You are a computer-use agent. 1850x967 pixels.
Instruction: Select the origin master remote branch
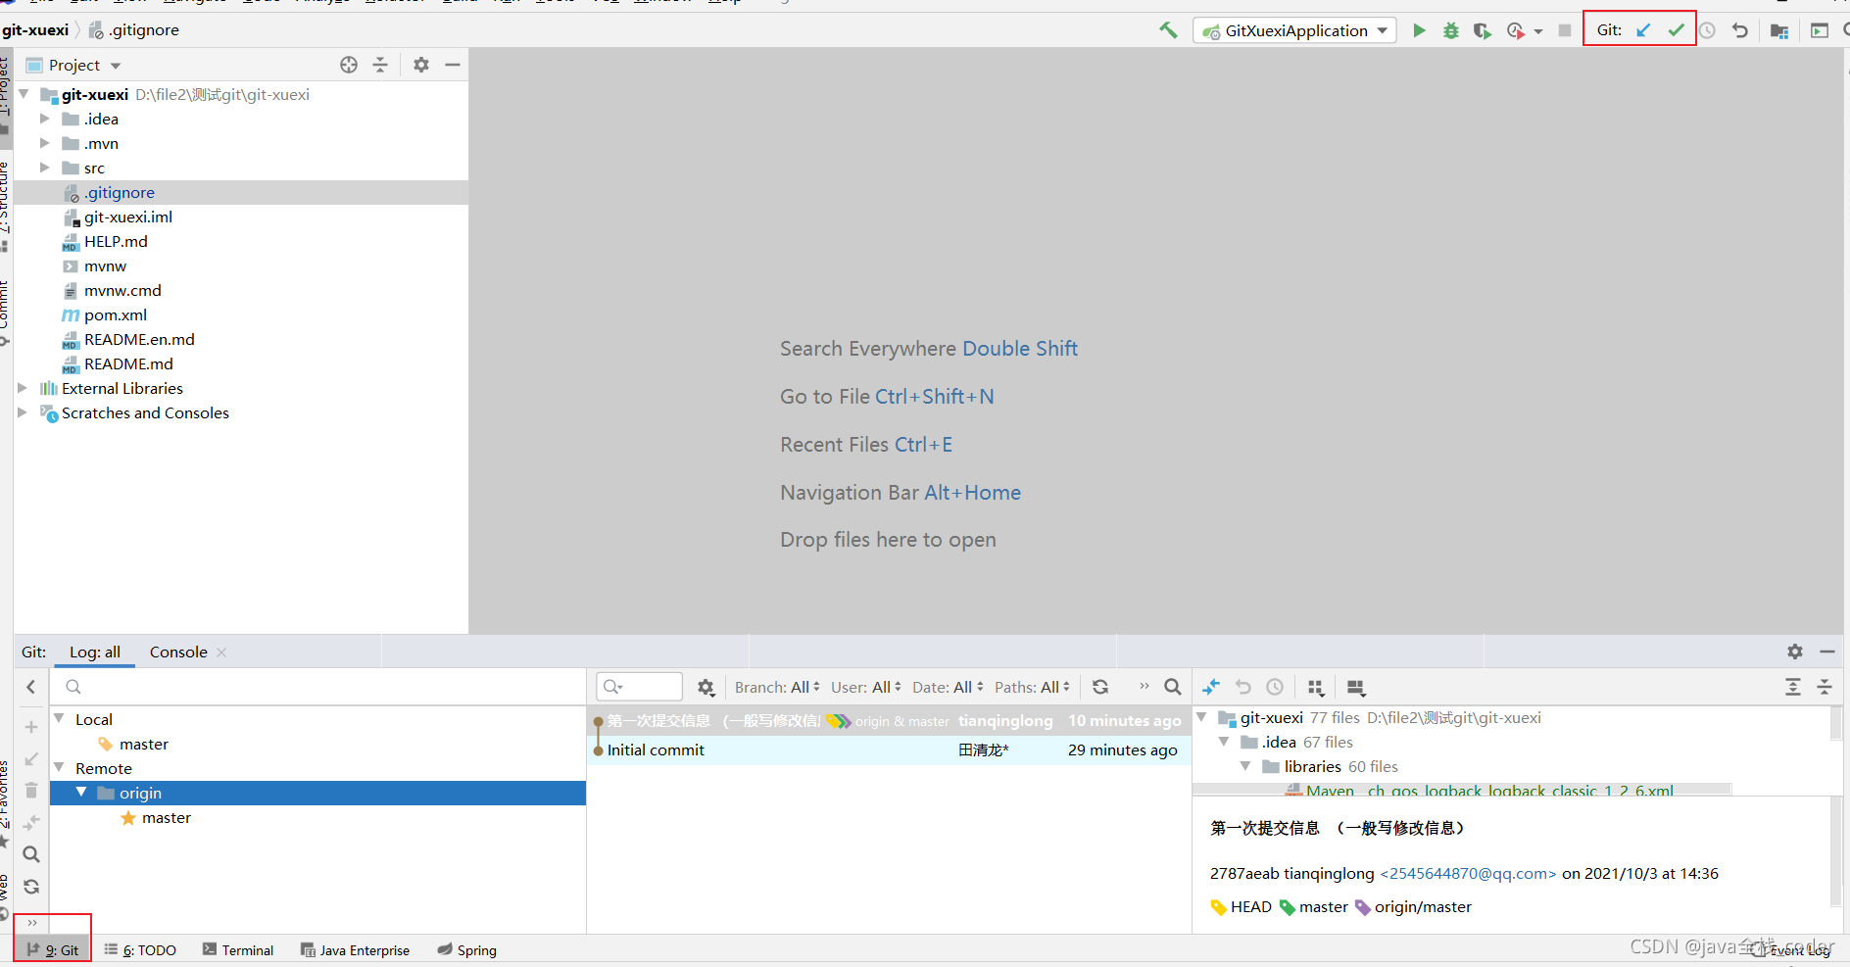pos(156,817)
